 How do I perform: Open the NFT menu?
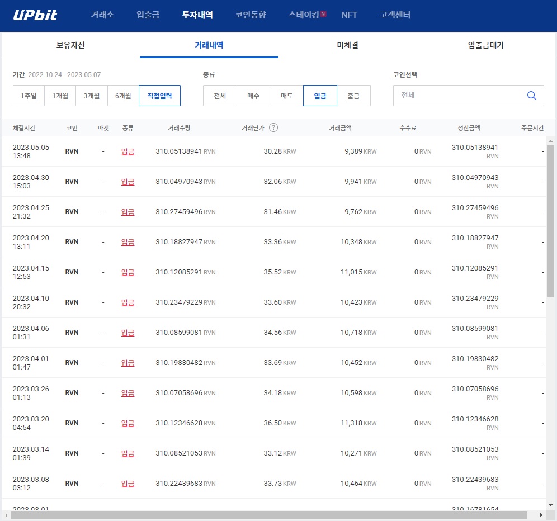pyautogui.click(x=349, y=15)
